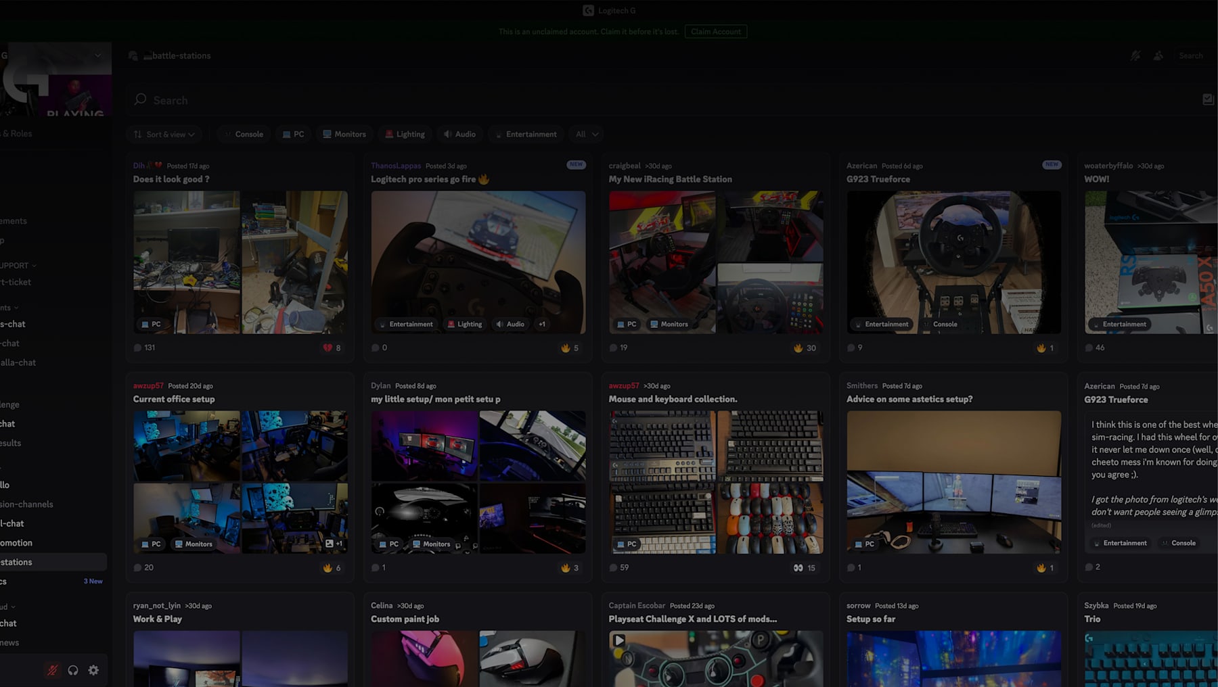Viewport: 1218px width, 687px height.
Task: Click the top-right server Search box
Action: coord(1194,55)
